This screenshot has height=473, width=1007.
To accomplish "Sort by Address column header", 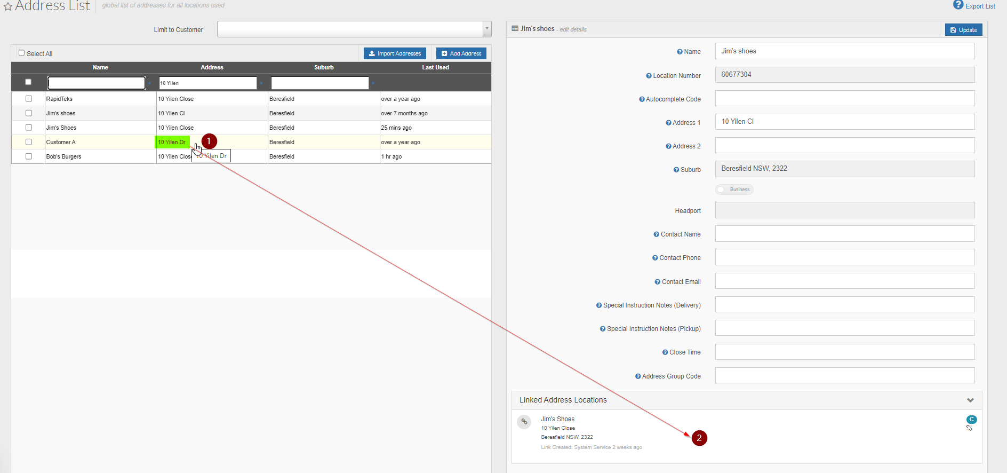I will (212, 67).
